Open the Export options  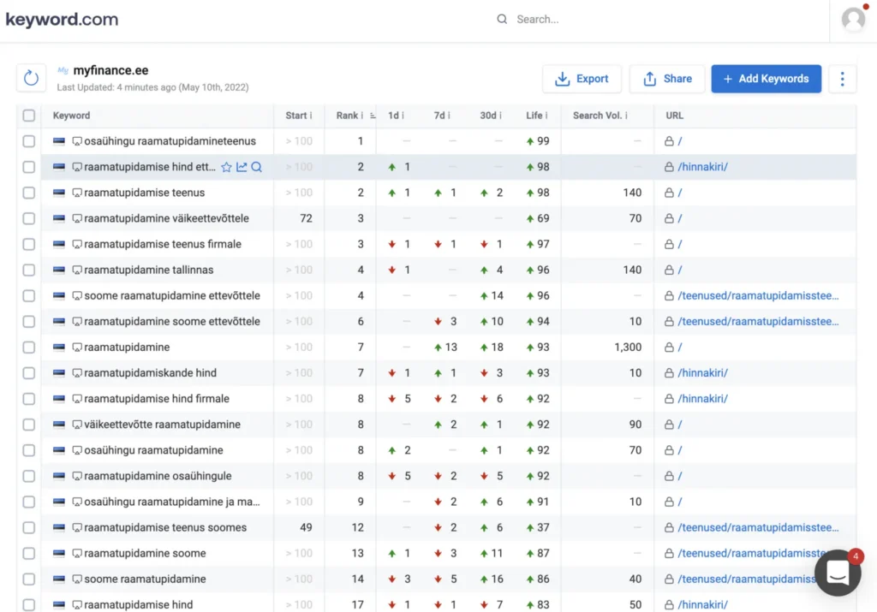[582, 79]
